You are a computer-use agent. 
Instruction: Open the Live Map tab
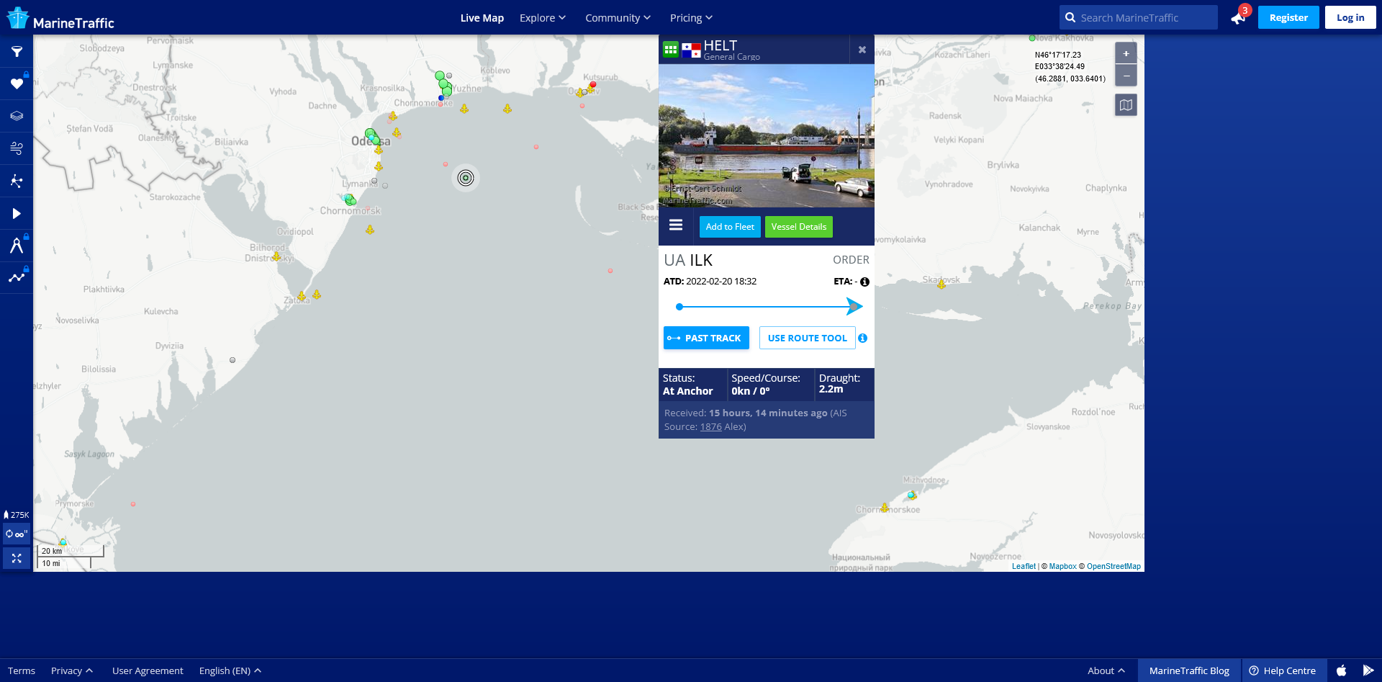(x=482, y=18)
